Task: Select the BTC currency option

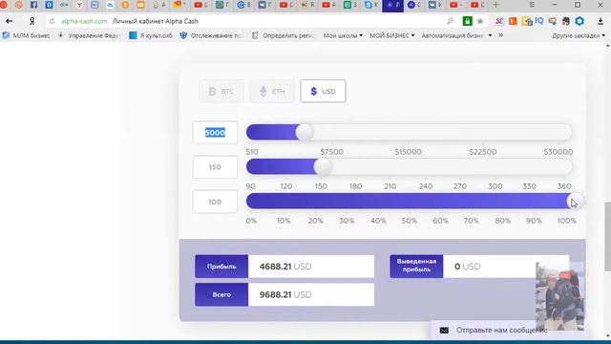Action: (x=221, y=92)
